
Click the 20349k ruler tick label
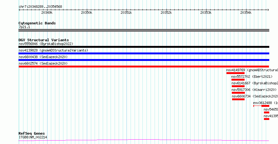[47, 12]
